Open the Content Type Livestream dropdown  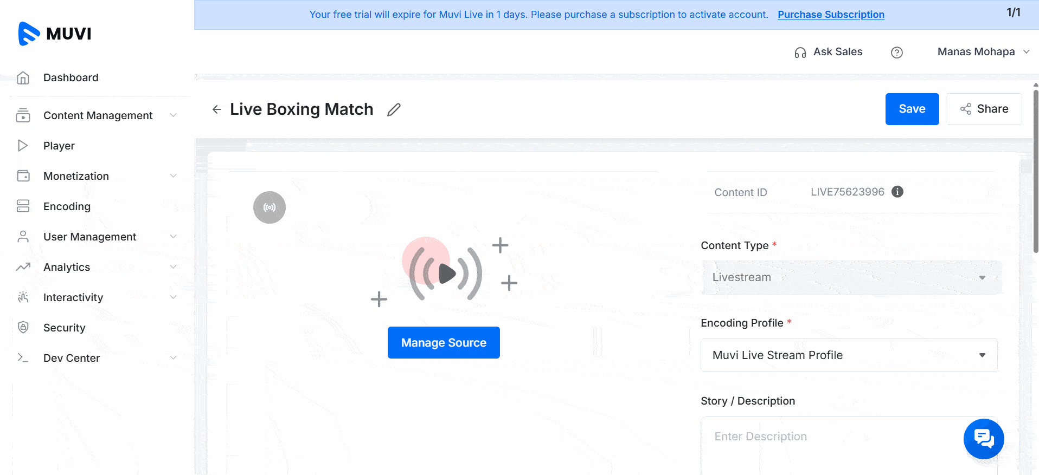[851, 277]
